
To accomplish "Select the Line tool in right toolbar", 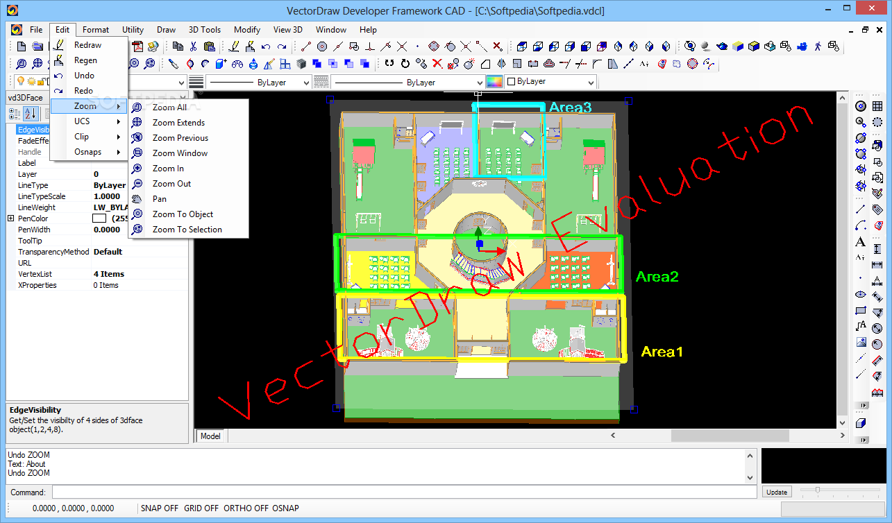I will (861, 209).
